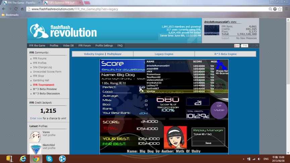Open Internet Explorer from the taskbar
290x163 pixels.
coord(23,159)
